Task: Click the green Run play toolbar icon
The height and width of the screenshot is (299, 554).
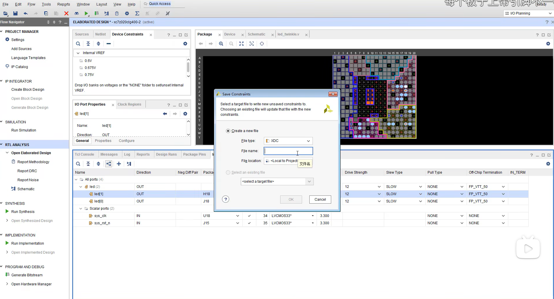Action: click(86, 13)
